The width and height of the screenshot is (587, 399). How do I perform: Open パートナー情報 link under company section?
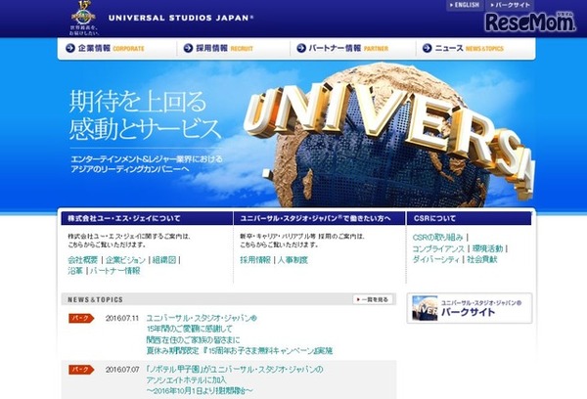pos(114,271)
